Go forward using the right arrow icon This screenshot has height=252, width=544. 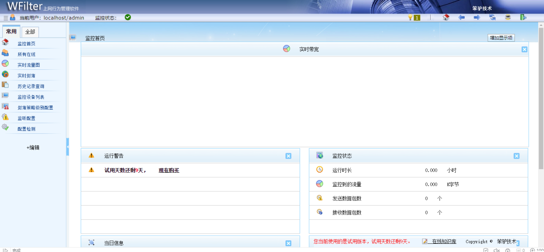pyautogui.click(x=477, y=17)
